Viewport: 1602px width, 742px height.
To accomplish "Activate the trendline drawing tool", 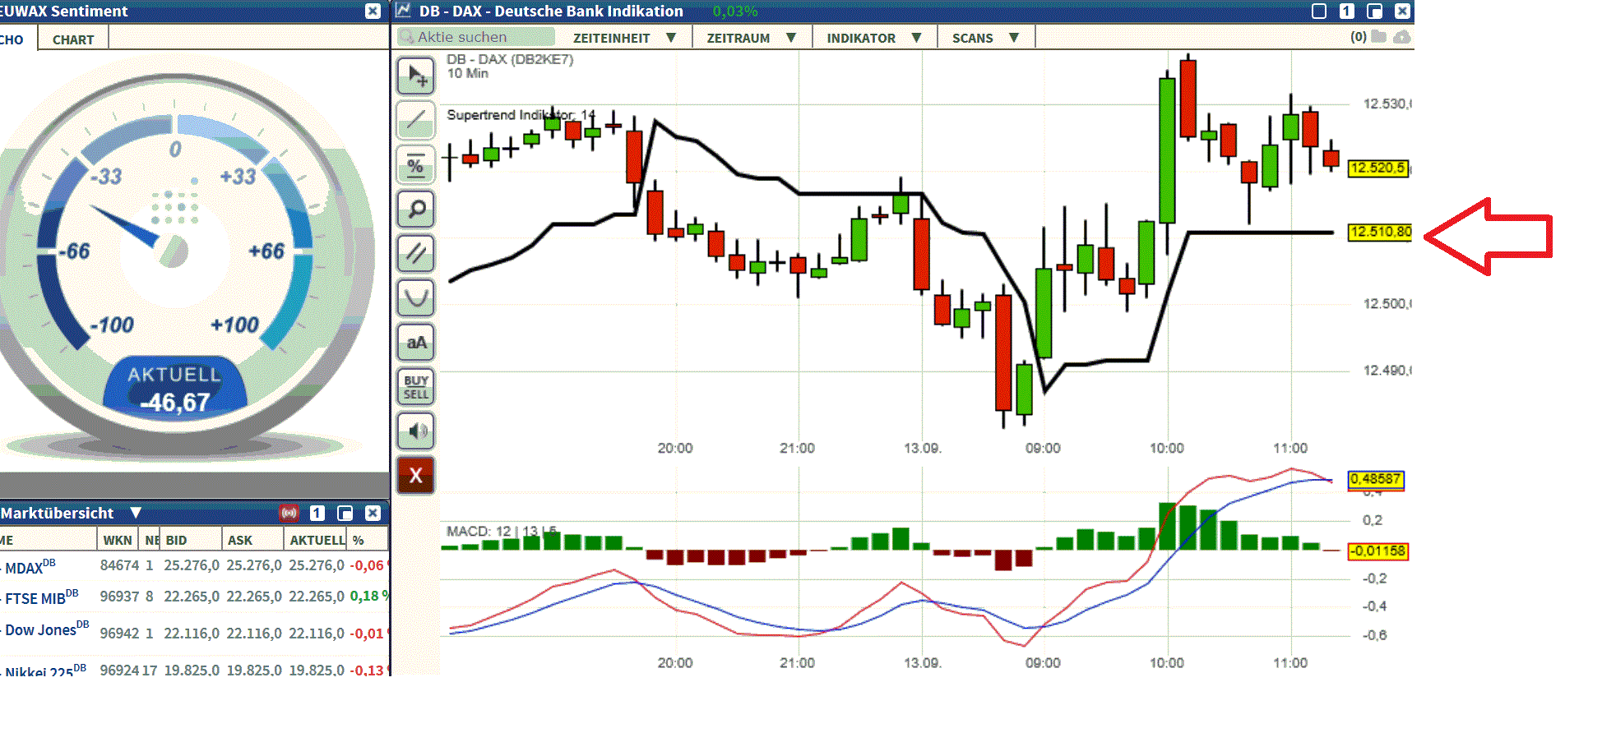I will point(415,120).
